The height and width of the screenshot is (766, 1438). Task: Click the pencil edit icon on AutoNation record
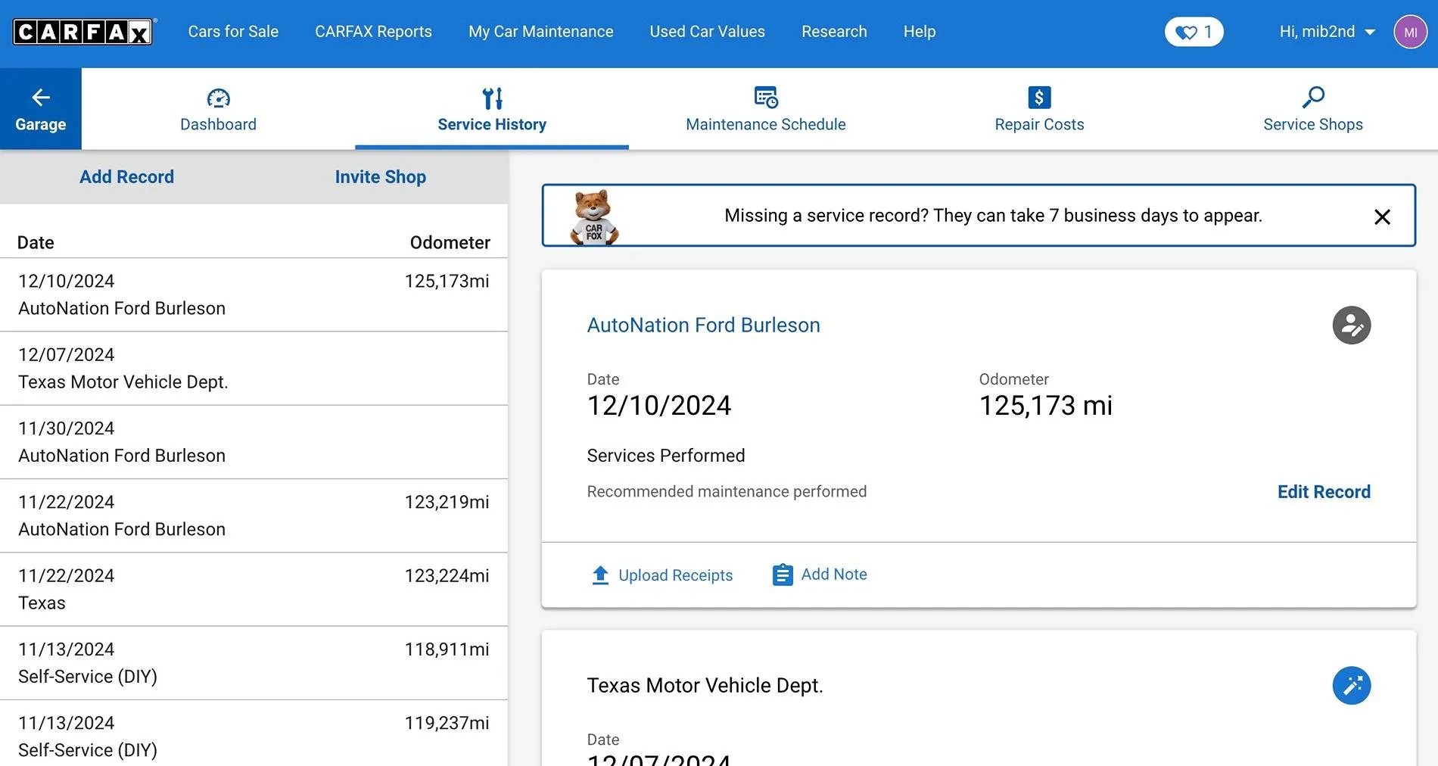click(1352, 325)
